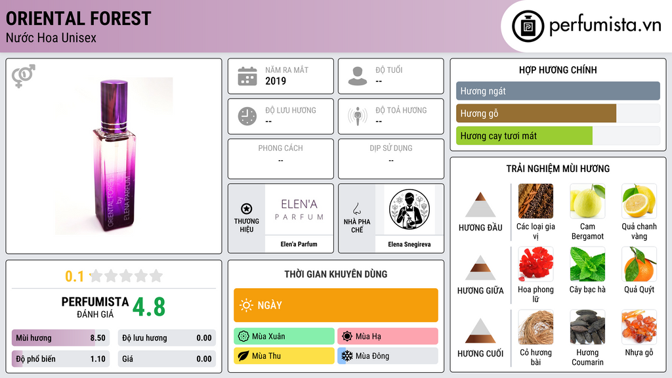Click the Phong cách card

281,159
